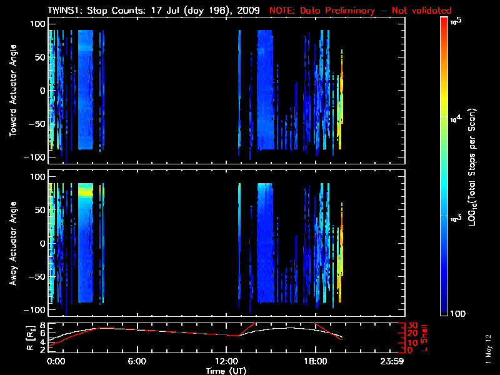500x375 pixels.
Task: Select the 0:00 time tick label
Action: 56,361
